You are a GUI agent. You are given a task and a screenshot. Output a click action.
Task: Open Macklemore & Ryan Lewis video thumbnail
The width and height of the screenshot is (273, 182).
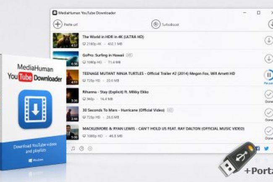click(72, 132)
